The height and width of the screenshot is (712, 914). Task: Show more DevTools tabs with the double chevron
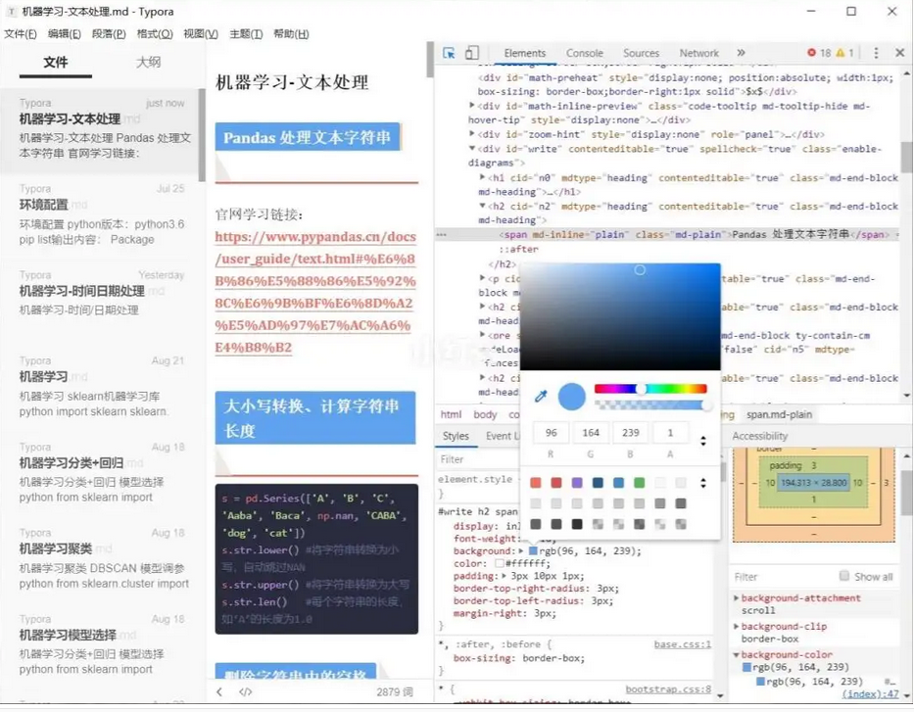pos(741,53)
